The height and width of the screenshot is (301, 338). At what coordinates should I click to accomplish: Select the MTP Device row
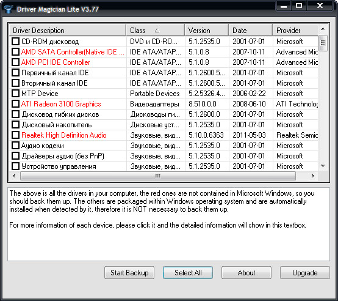164,94
